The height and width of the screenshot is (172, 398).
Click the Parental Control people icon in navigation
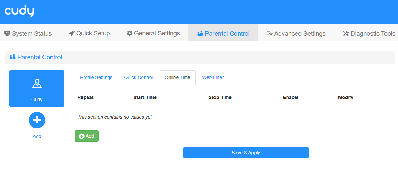pos(200,34)
